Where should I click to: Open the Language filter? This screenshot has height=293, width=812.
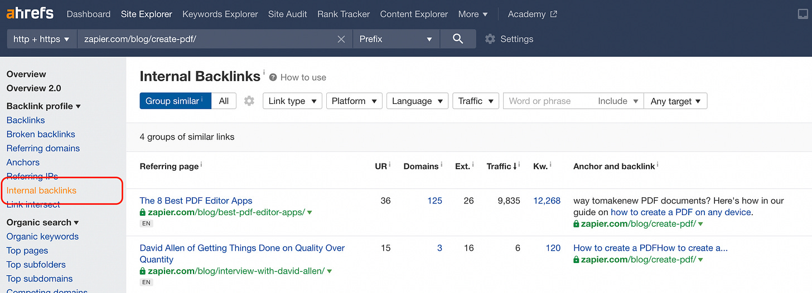pos(417,101)
